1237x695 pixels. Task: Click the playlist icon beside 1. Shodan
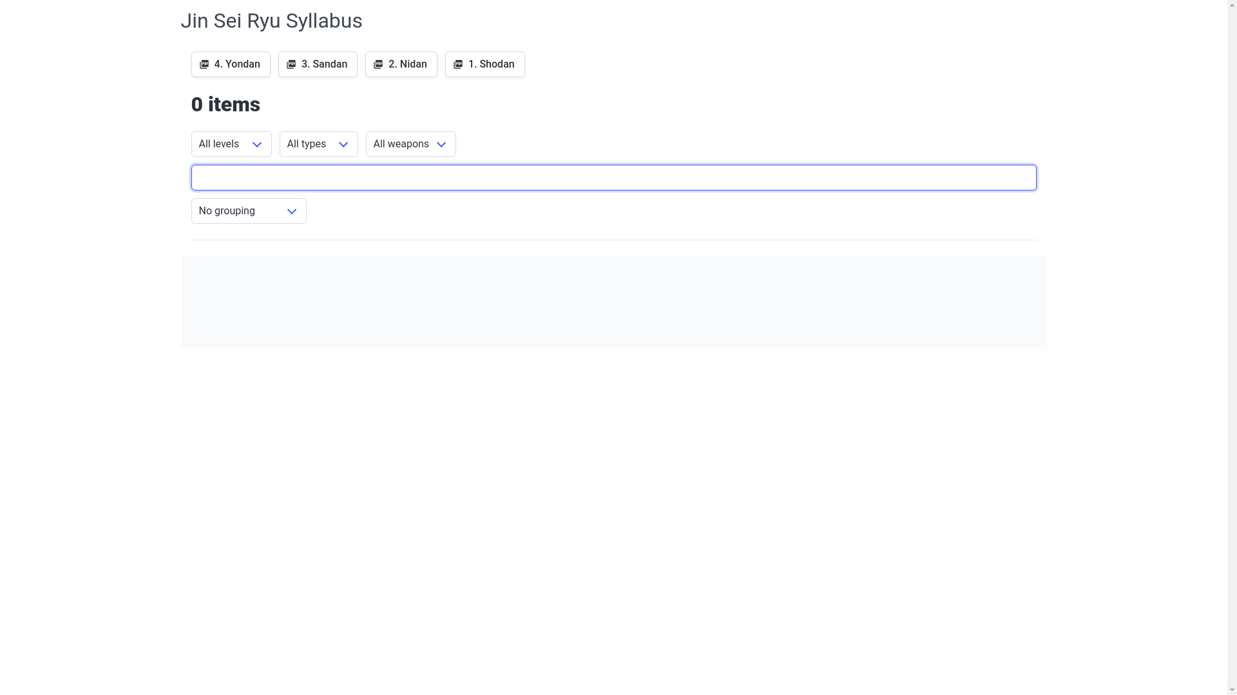[x=458, y=64]
